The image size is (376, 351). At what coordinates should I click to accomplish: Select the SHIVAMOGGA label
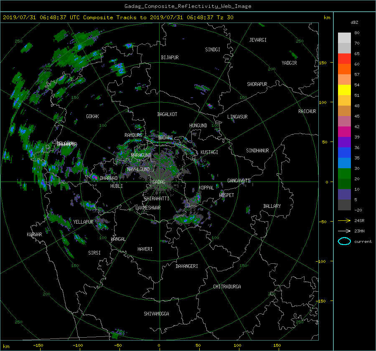(x=156, y=314)
